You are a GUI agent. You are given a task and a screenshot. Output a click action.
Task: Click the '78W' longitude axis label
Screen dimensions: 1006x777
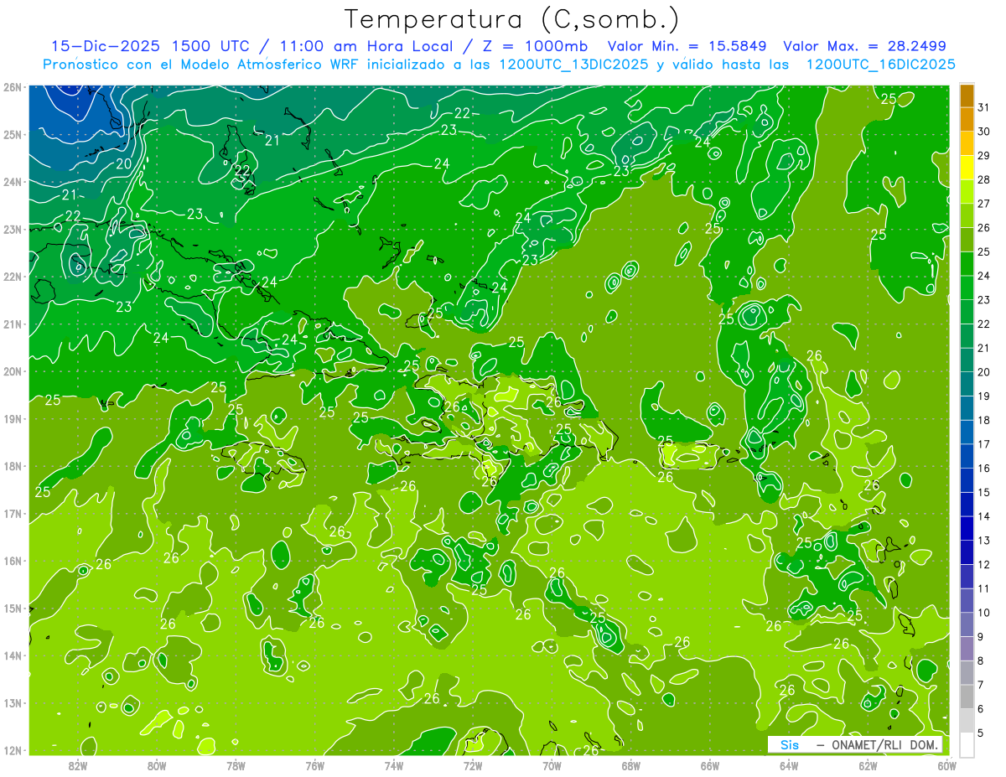click(236, 765)
